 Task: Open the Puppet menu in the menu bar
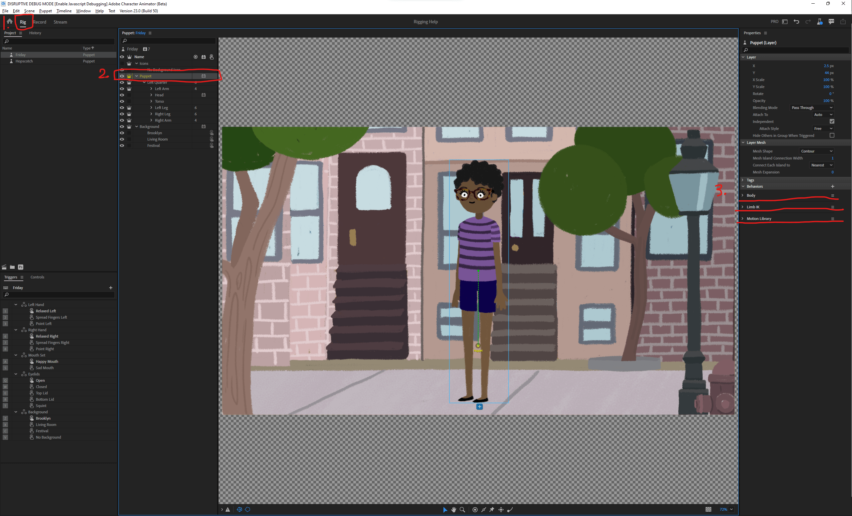click(x=45, y=11)
